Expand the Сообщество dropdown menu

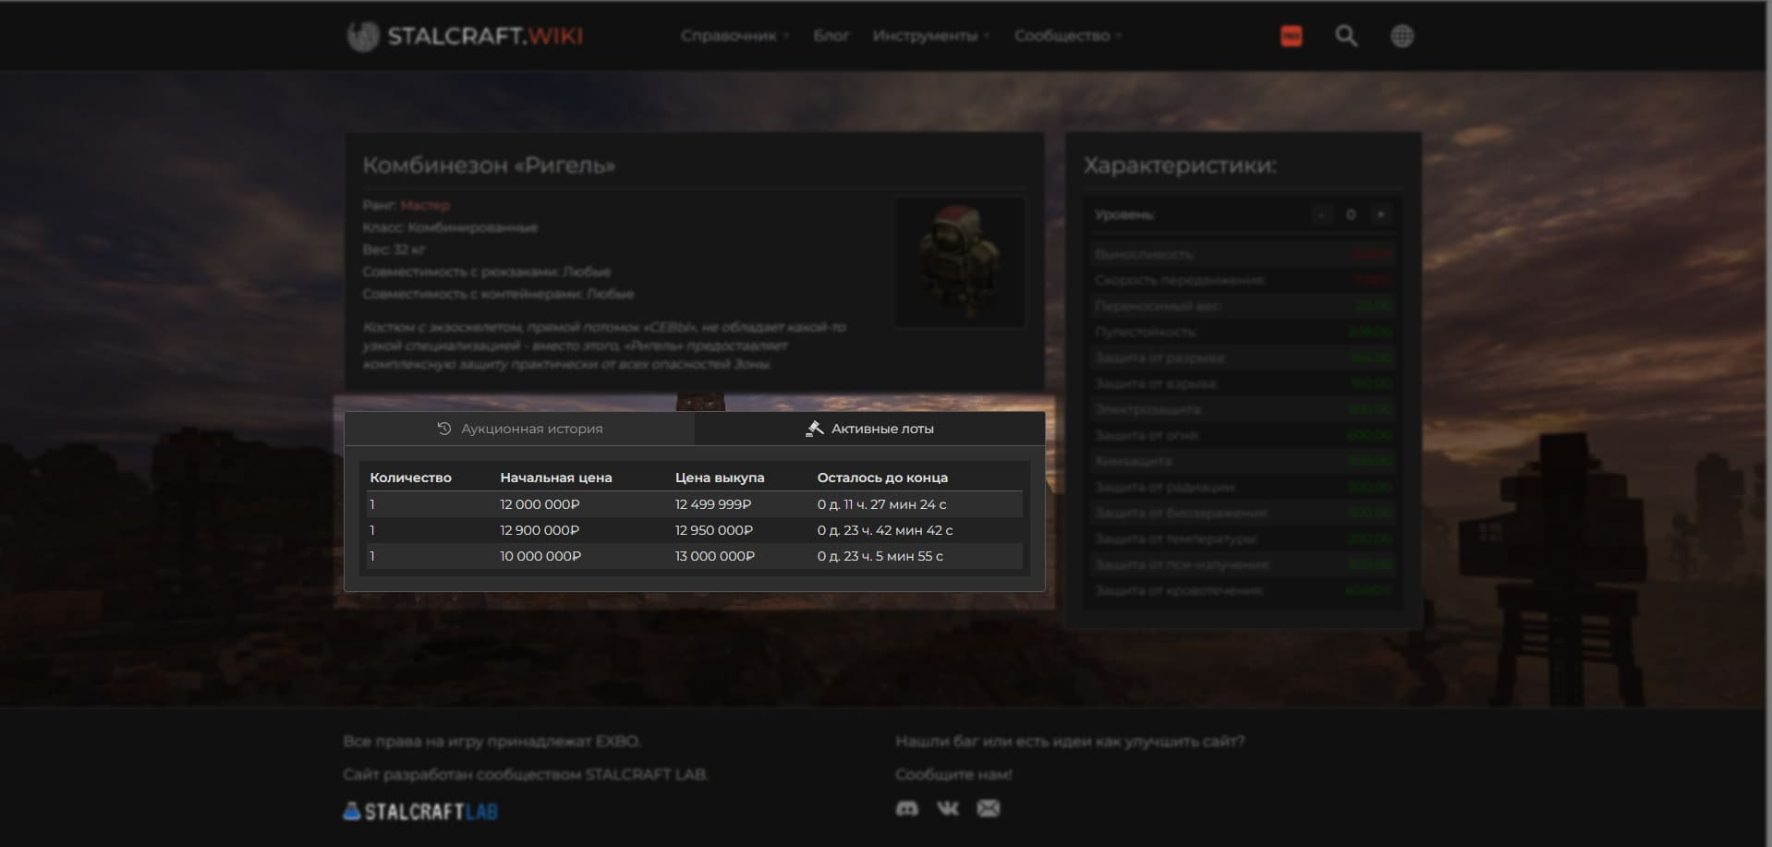coord(1068,36)
